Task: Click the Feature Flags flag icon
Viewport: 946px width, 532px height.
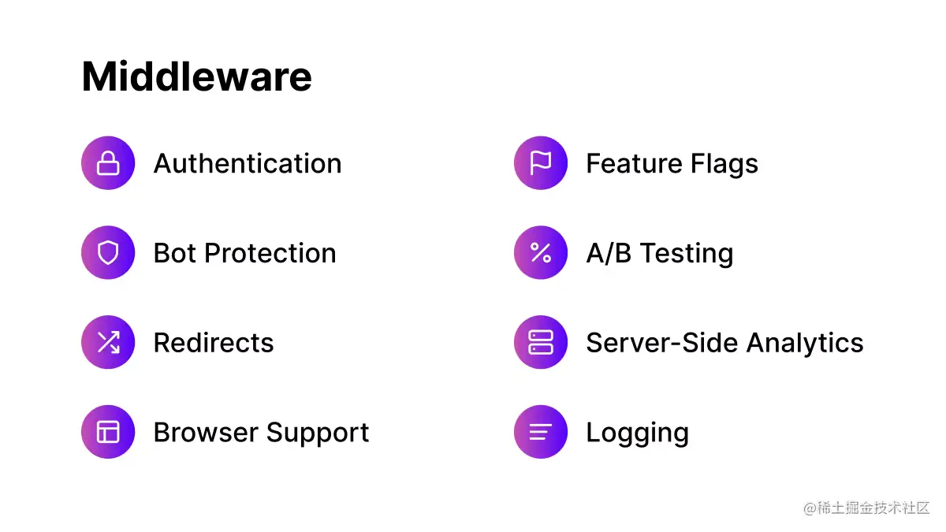Action: (541, 163)
